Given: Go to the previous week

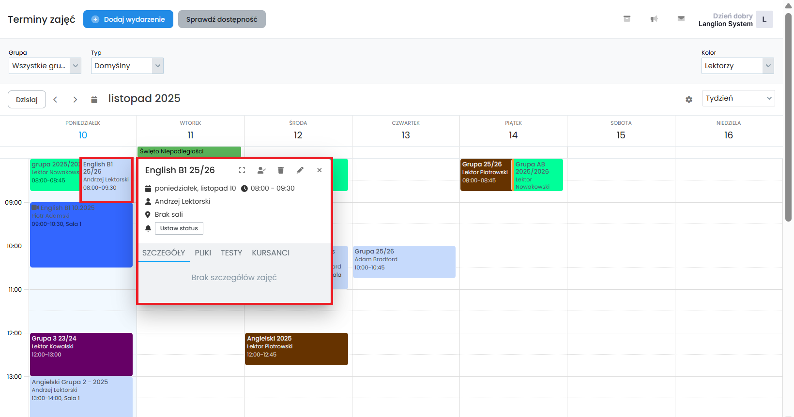Looking at the screenshot, I should (56, 99).
